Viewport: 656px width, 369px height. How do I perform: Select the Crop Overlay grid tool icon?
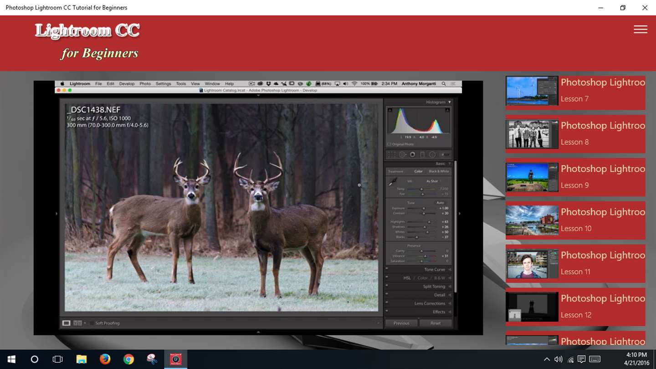[391, 154]
